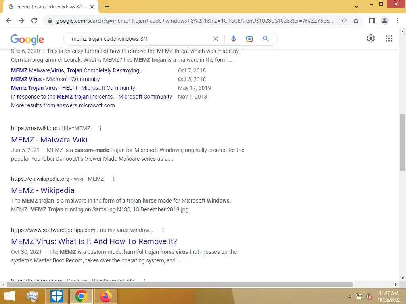Open In response to the MEMZ trojan incidents
The width and height of the screenshot is (406, 304).
click(92, 97)
